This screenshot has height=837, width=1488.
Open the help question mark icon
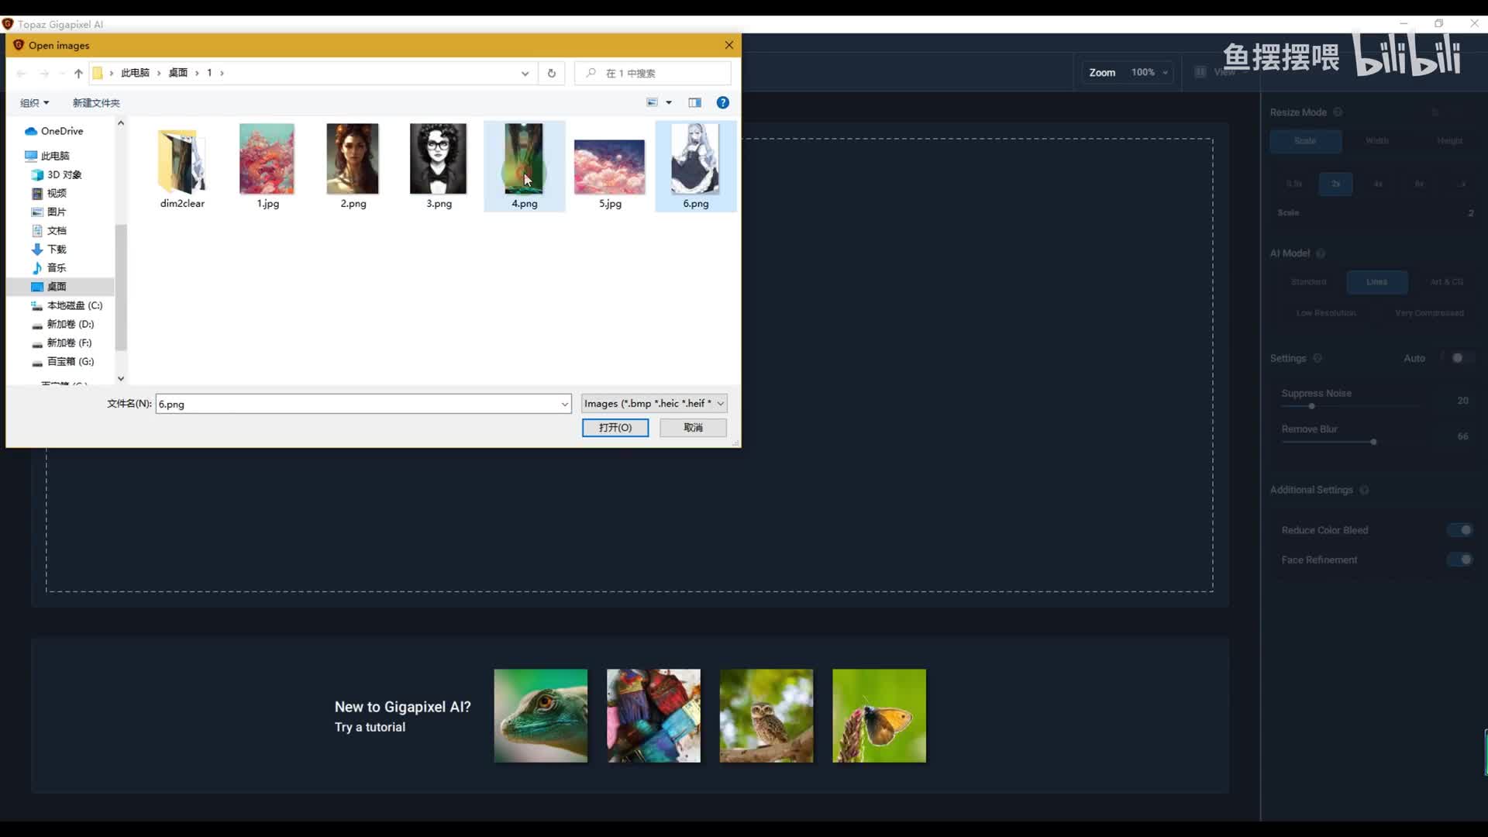click(x=722, y=102)
